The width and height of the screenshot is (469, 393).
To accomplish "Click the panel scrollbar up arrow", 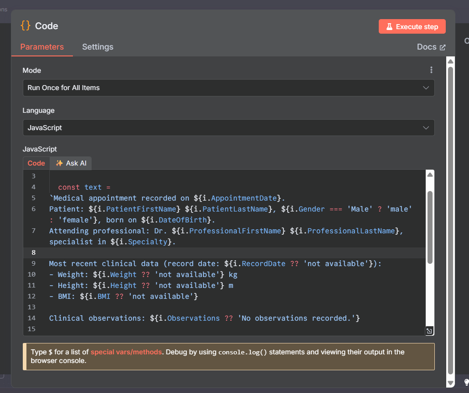I will [x=450, y=61].
